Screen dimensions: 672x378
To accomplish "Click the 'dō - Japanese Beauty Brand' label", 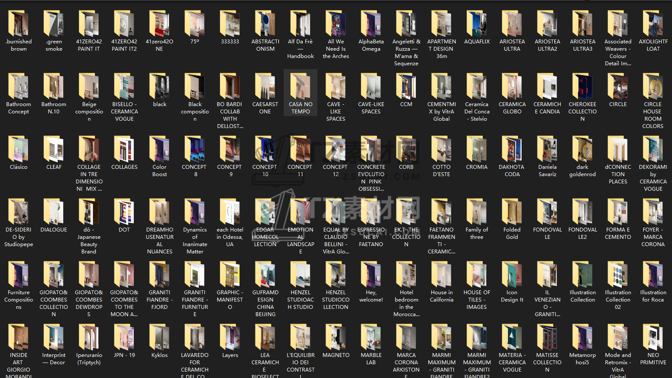I will coord(89,241).
